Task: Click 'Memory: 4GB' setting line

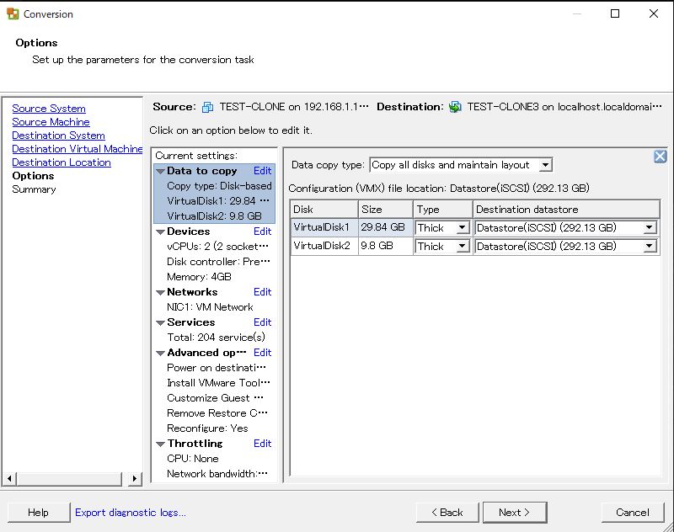Action: click(199, 277)
